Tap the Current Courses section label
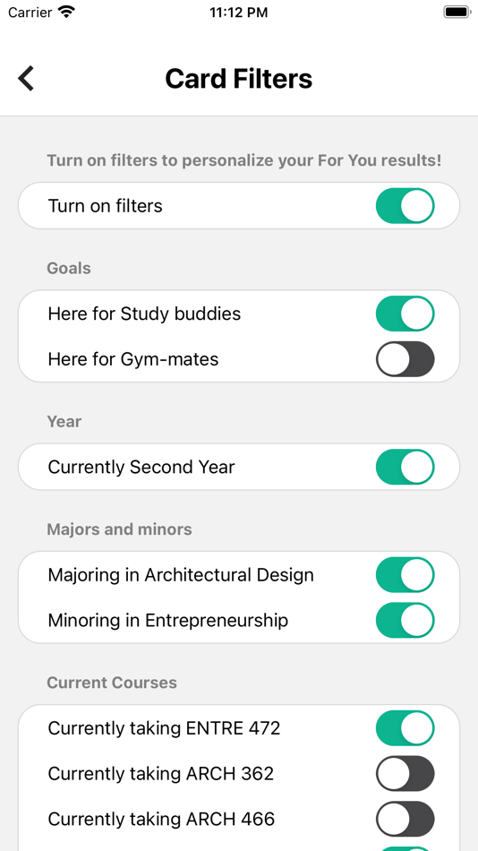 112,683
